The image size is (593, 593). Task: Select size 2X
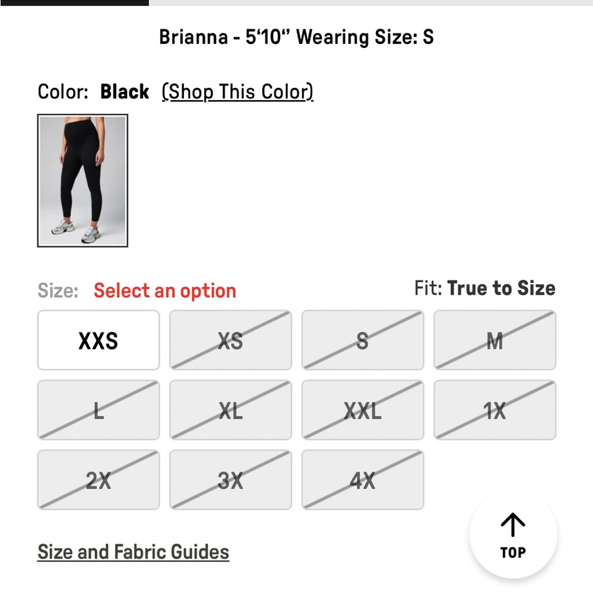pyautogui.click(x=98, y=479)
